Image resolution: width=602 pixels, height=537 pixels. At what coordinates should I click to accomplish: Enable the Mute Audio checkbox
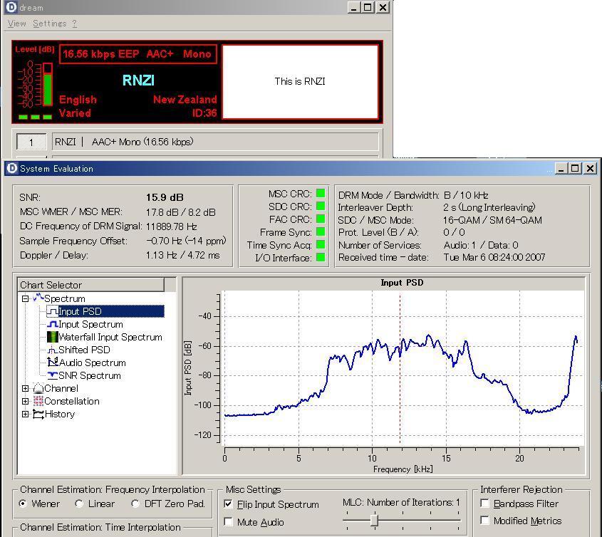pos(229,521)
